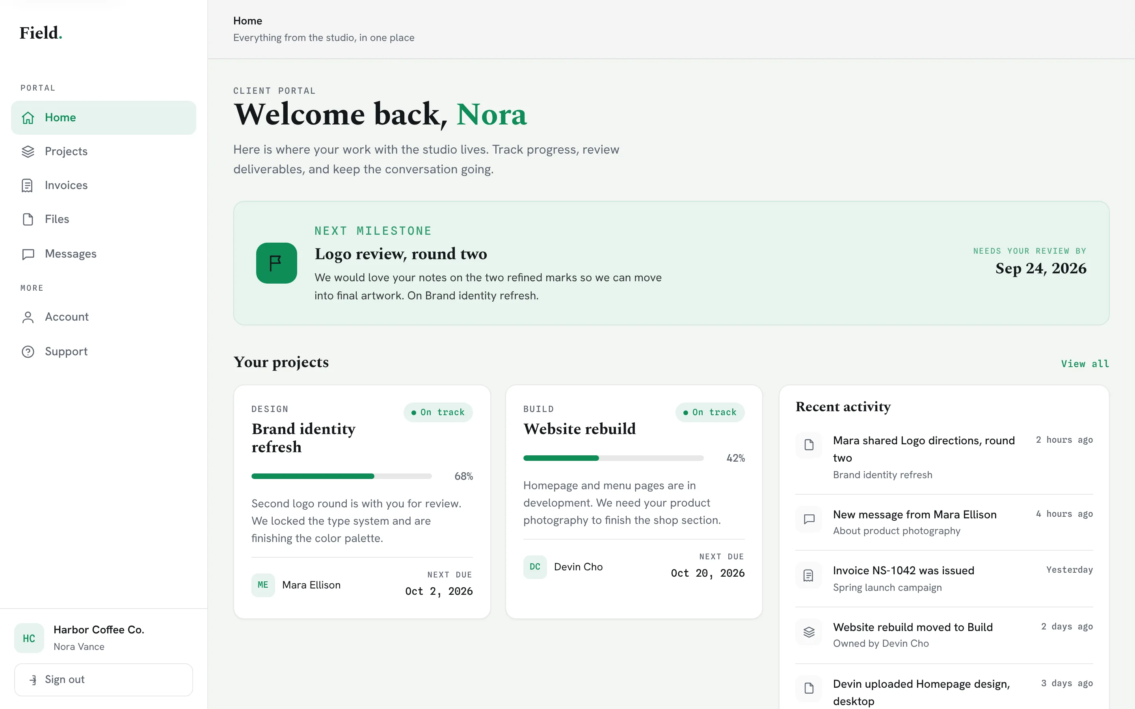The image size is (1135, 709).
Task: Click the file icon beside Devin uploaded Homepage design
Action: [809, 689]
